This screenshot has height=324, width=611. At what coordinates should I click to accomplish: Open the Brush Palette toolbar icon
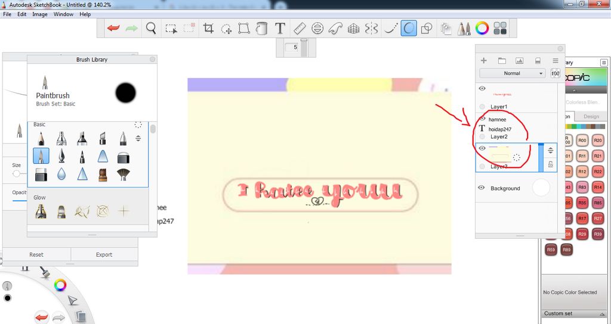click(x=464, y=29)
